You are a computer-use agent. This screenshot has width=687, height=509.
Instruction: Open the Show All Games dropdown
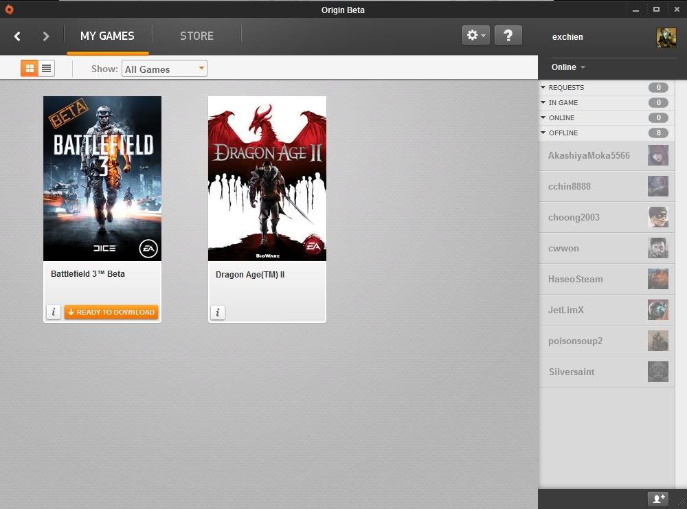click(x=164, y=69)
